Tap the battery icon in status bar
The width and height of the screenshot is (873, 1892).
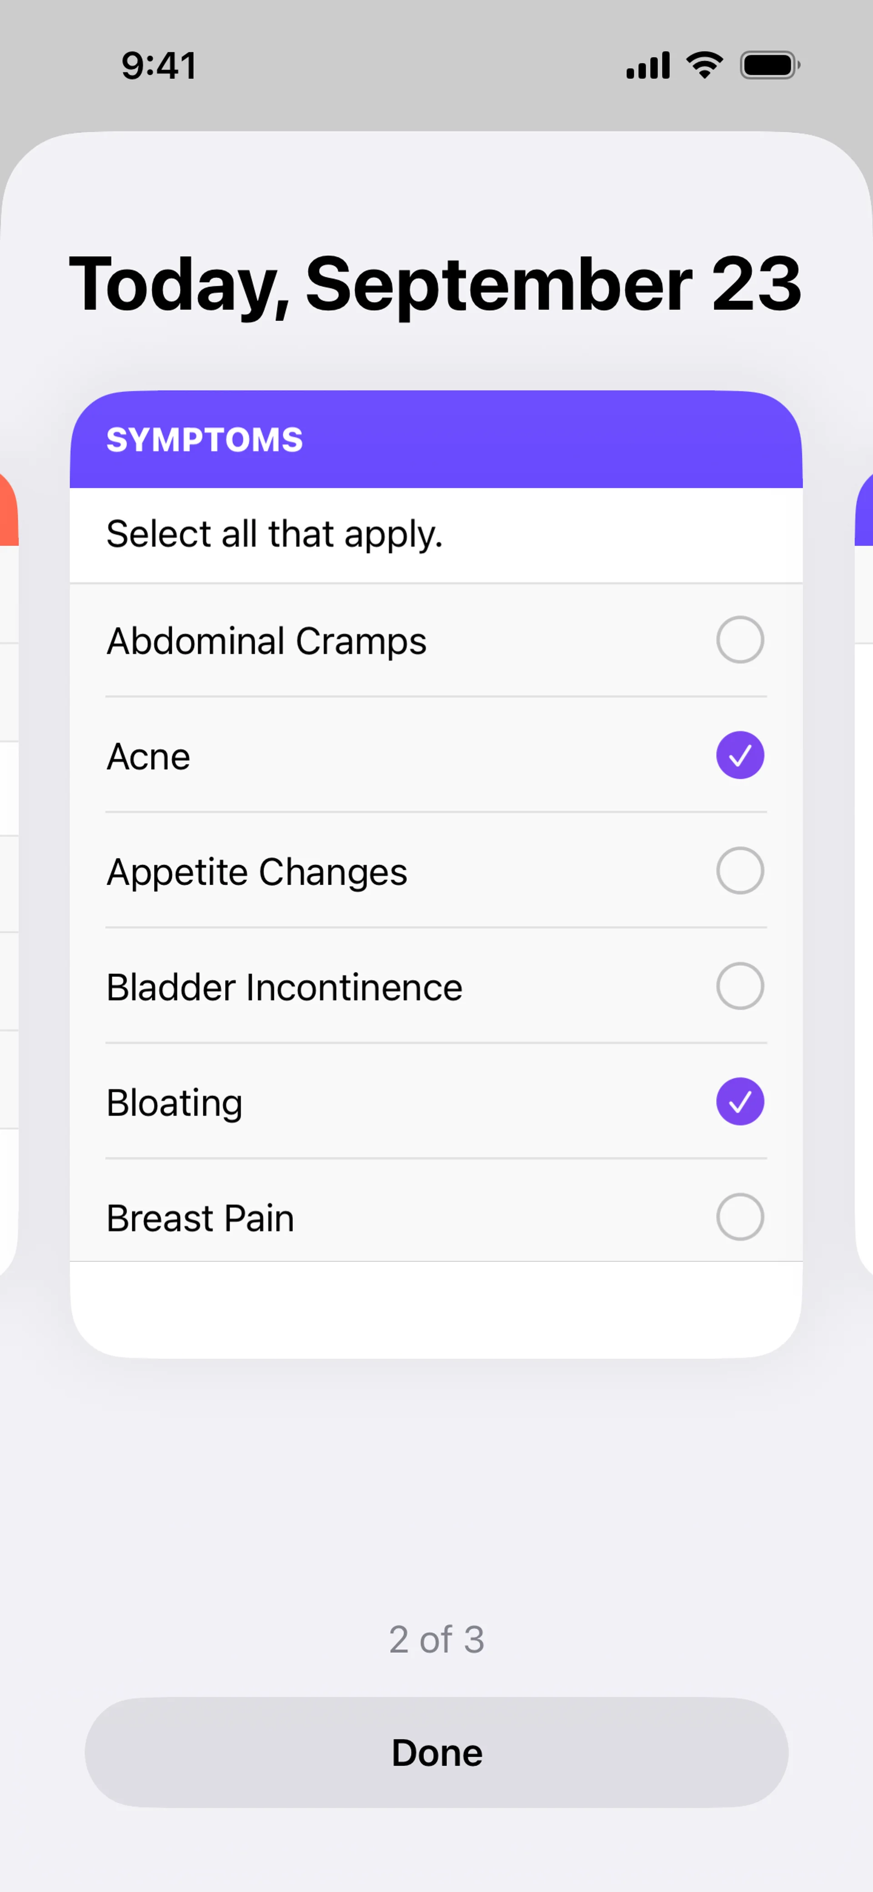[x=769, y=65]
